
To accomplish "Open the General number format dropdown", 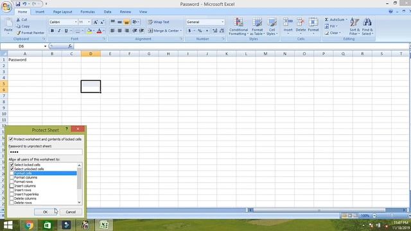I will 223,22.
